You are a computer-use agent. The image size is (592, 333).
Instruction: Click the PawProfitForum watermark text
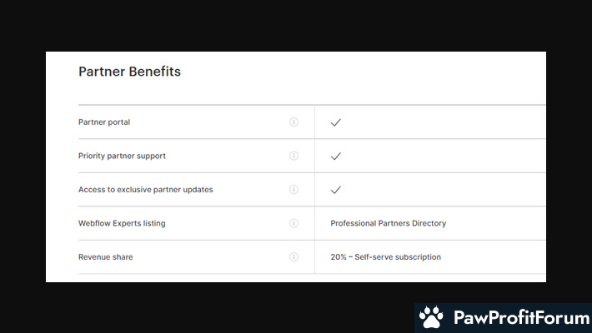click(521, 317)
